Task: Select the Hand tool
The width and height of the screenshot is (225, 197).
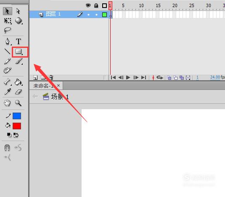Action: click(x=7, y=103)
